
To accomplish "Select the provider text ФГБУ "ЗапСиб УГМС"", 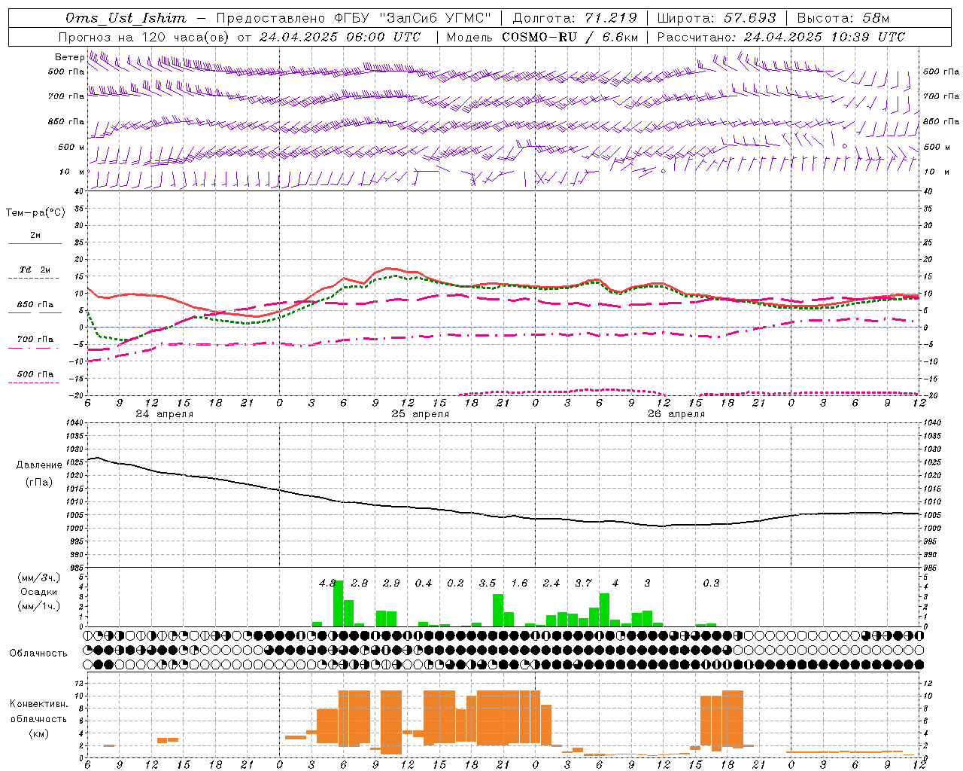I will (x=412, y=18).
